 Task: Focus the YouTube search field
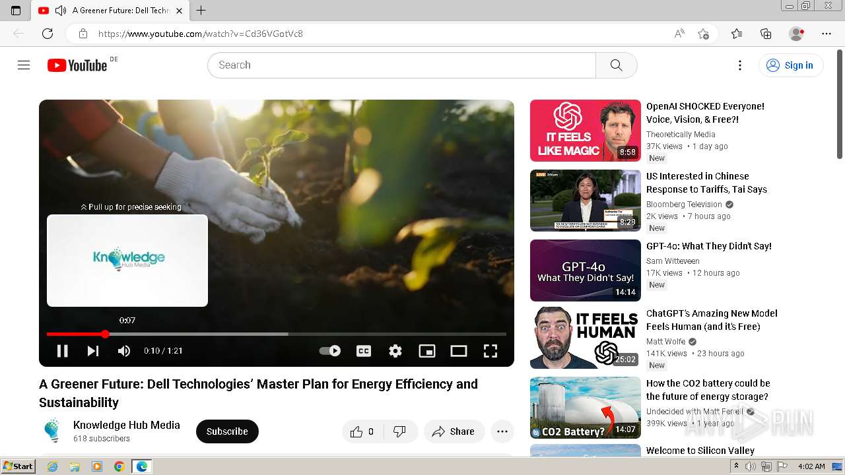(401, 65)
